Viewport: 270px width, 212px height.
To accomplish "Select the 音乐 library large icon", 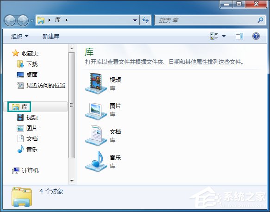I will point(96,161).
